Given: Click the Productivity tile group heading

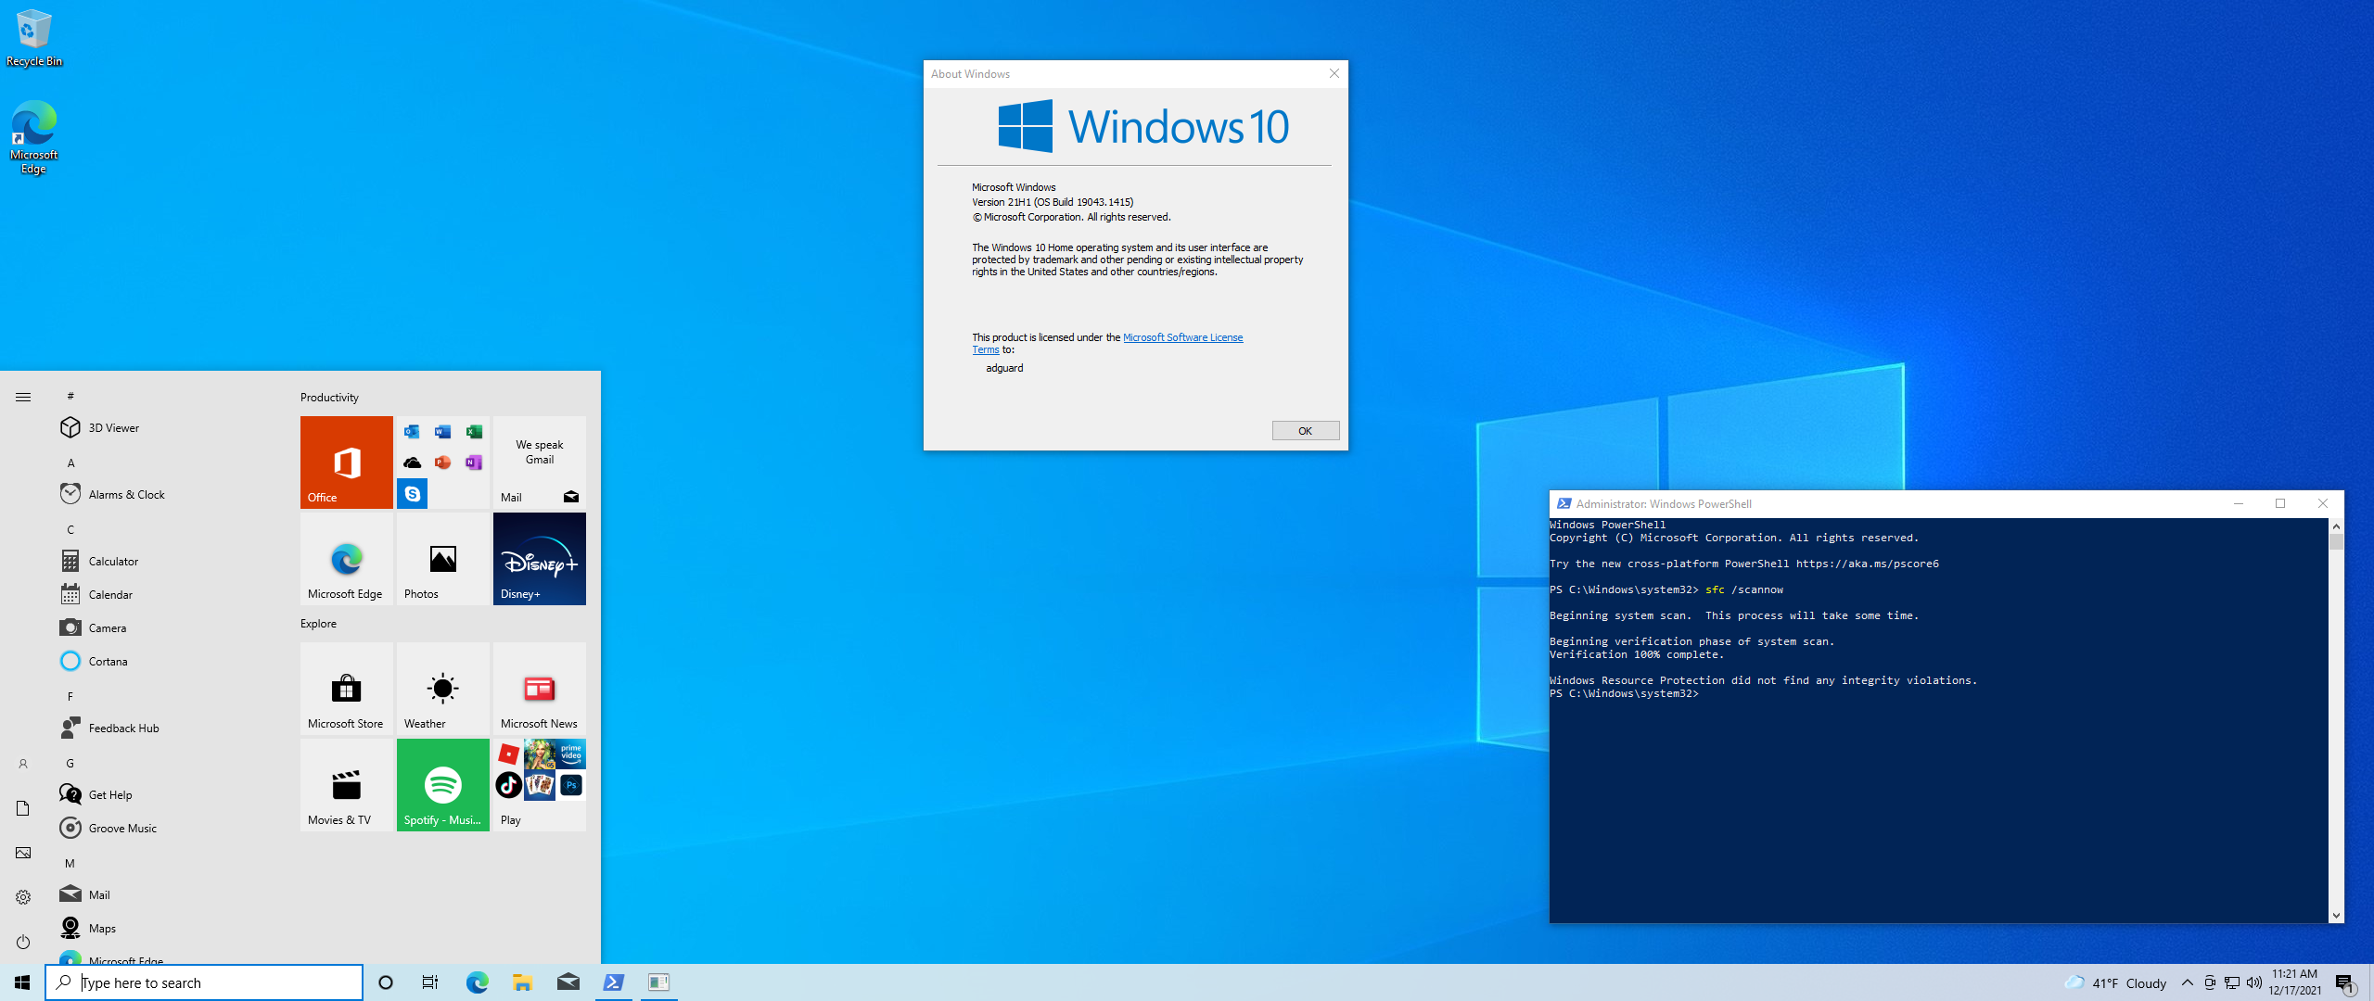Looking at the screenshot, I should point(329,397).
